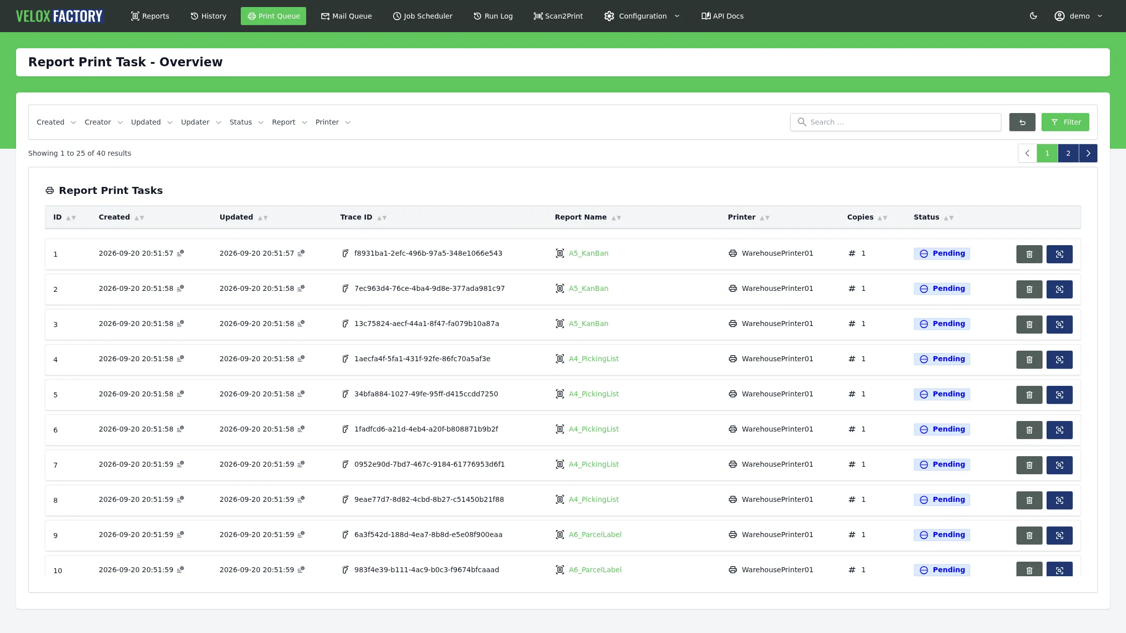Screen dimensions: 1126x633
Task: Click Pending status badge in row 1
Action: point(942,254)
